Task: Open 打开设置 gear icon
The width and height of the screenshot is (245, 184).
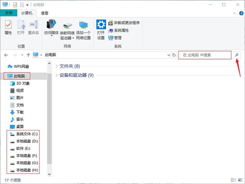Action: [101, 24]
